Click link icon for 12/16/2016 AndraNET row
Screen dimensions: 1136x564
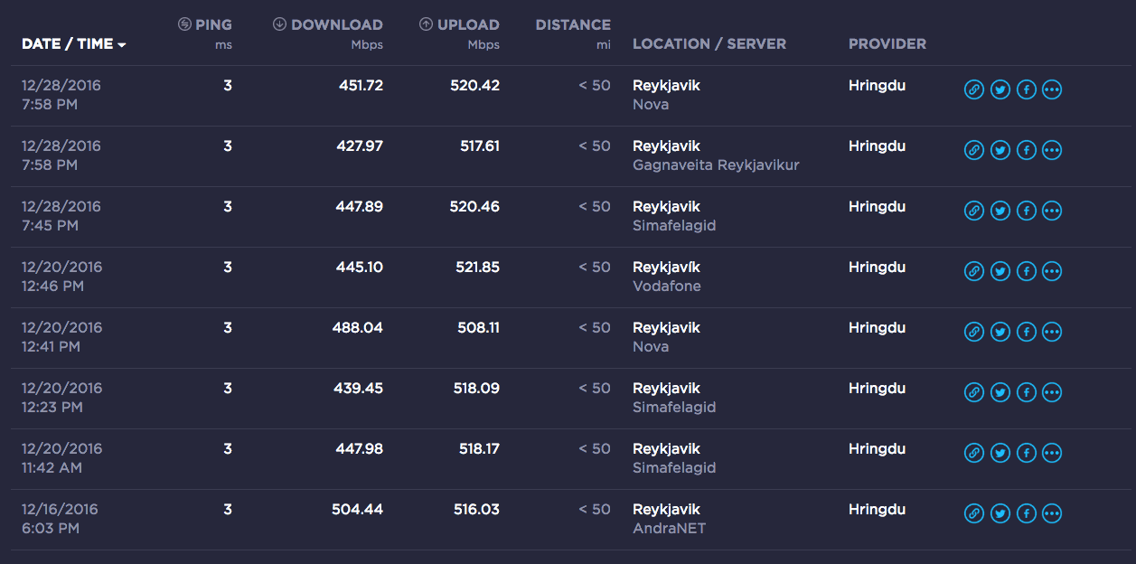pyautogui.click(x=973, y=513)
